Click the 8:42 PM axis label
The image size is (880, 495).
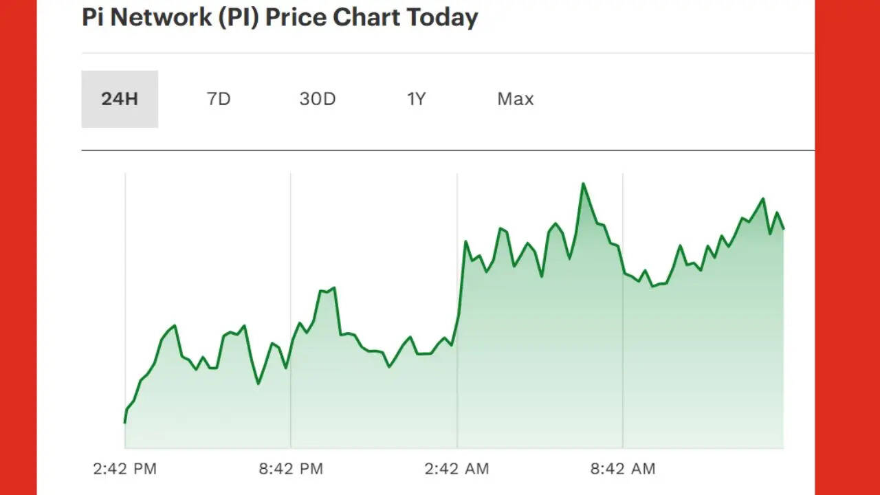pyautogui.click(x=291, y=469)
